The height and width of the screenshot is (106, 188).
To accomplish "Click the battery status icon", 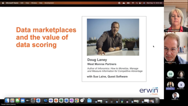I will pyautogui.click(x=128, y=3).
